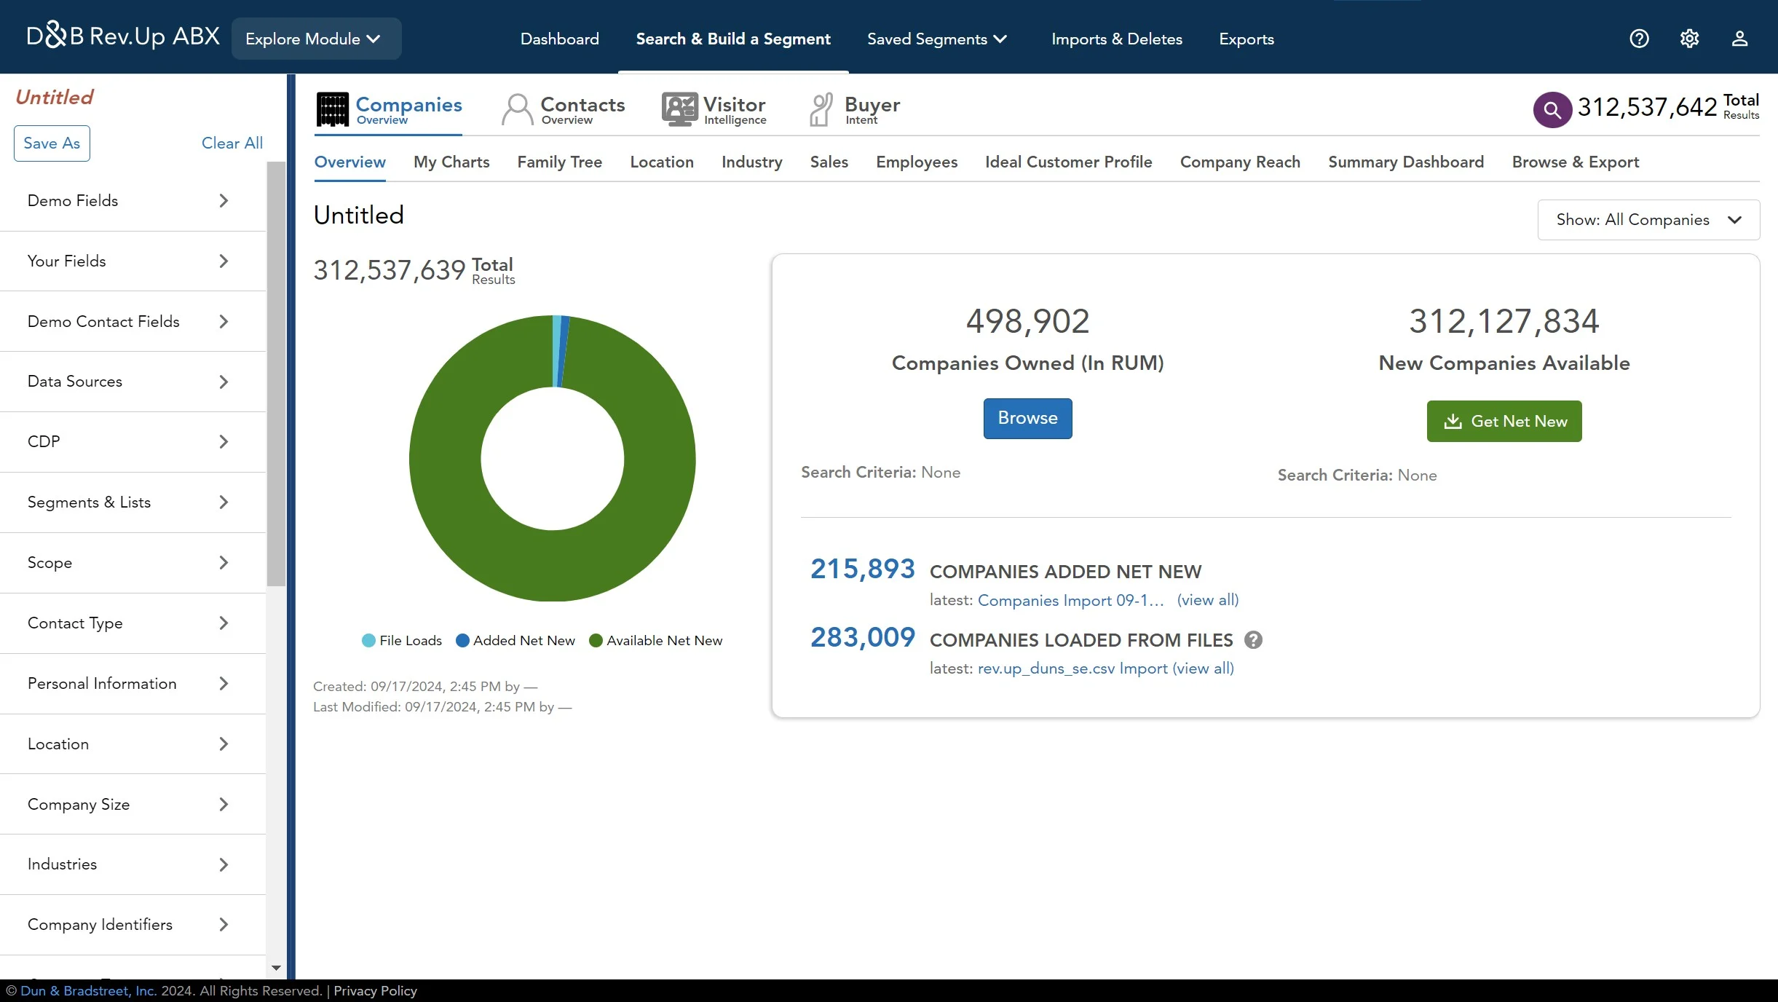Click the 215,893 companies added count
Screen dimensions: 1778x1002
tap(862, 569)
